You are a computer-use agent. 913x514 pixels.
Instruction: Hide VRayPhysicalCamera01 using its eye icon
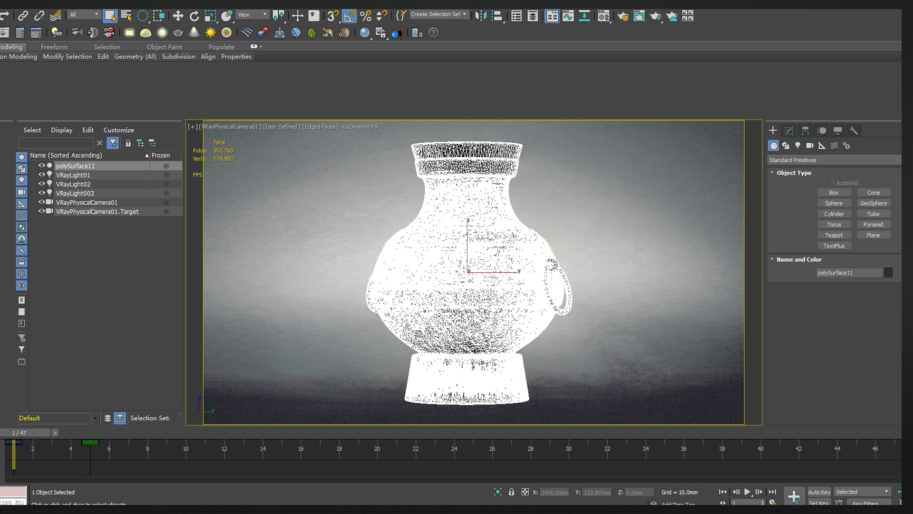(41, 202)
